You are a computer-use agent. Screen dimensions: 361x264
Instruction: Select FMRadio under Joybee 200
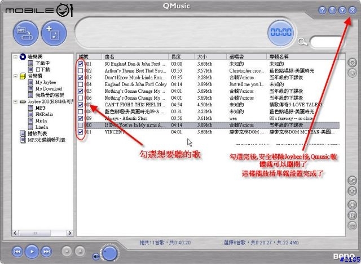(44, 114)
